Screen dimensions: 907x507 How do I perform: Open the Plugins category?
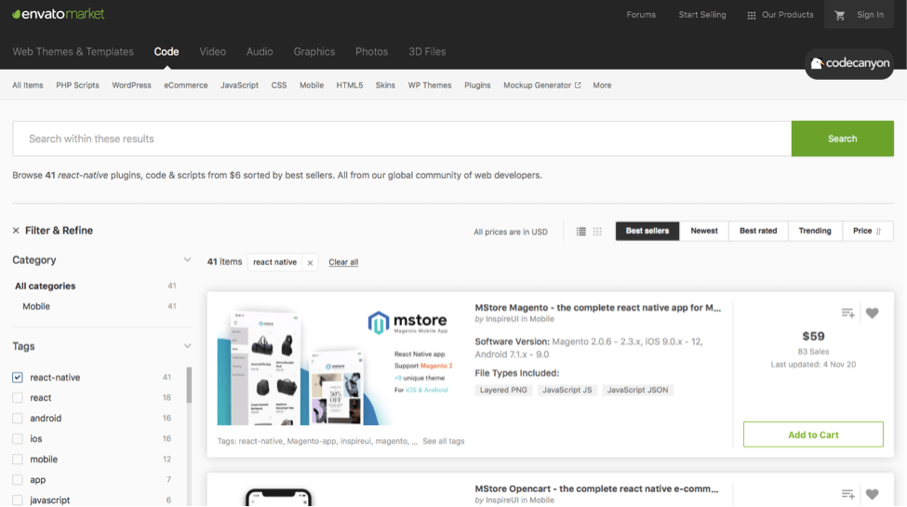tap(477, 85)
